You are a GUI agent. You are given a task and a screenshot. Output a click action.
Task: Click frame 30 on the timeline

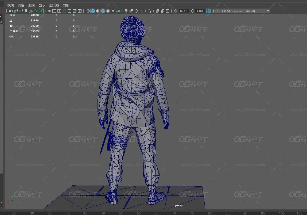(x=32, y=213)
